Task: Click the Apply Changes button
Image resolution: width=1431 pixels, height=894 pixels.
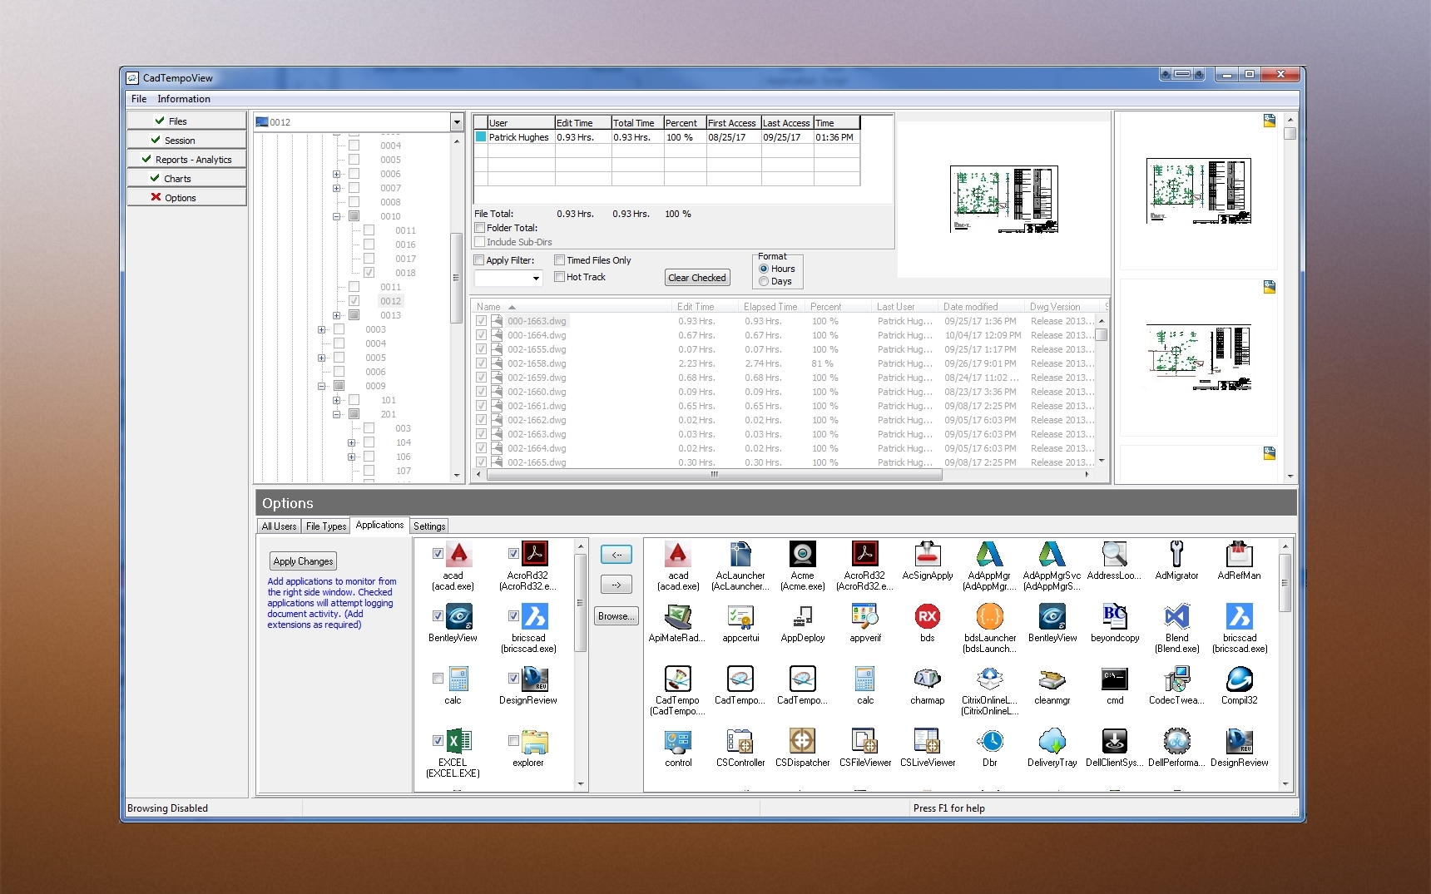Action: pyautogui.click(x=303, y=561)
